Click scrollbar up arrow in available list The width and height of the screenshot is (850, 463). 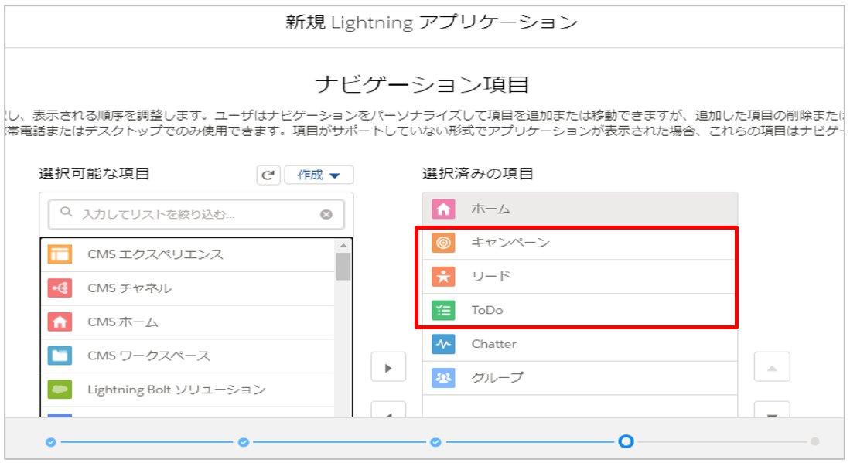[343, 245]
